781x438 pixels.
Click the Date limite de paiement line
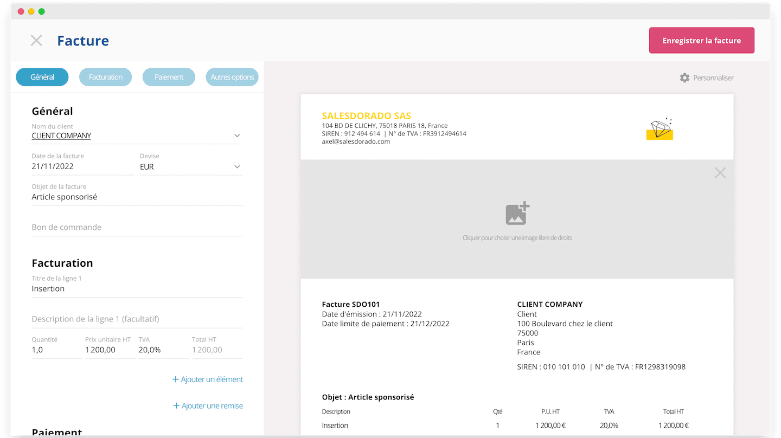tap(386, 324)
